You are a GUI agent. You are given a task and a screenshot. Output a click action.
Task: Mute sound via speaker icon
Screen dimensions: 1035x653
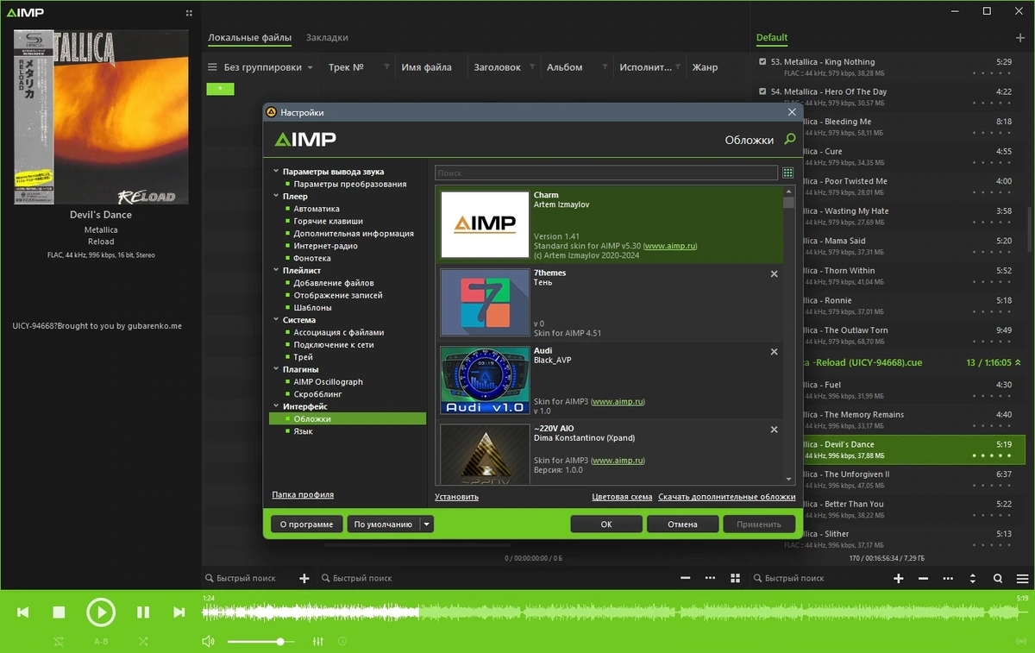(208, 642)
